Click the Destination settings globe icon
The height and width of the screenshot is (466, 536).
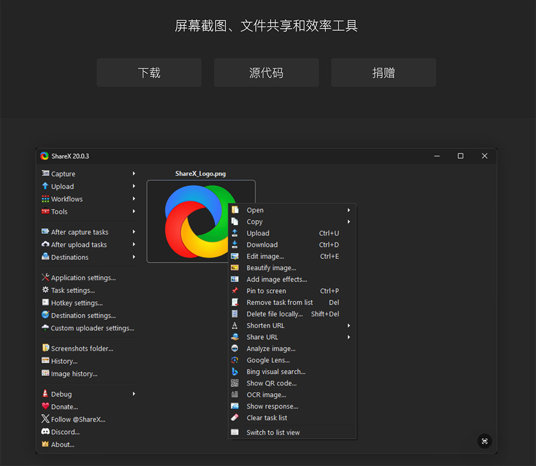pyautogui.click(x=45, y=314)
